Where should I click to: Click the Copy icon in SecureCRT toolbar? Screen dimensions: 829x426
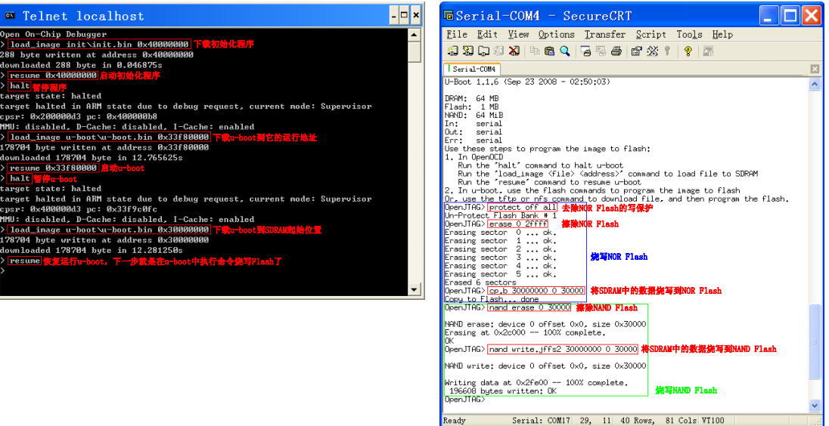pyautogui.click(x=535, y=51)
